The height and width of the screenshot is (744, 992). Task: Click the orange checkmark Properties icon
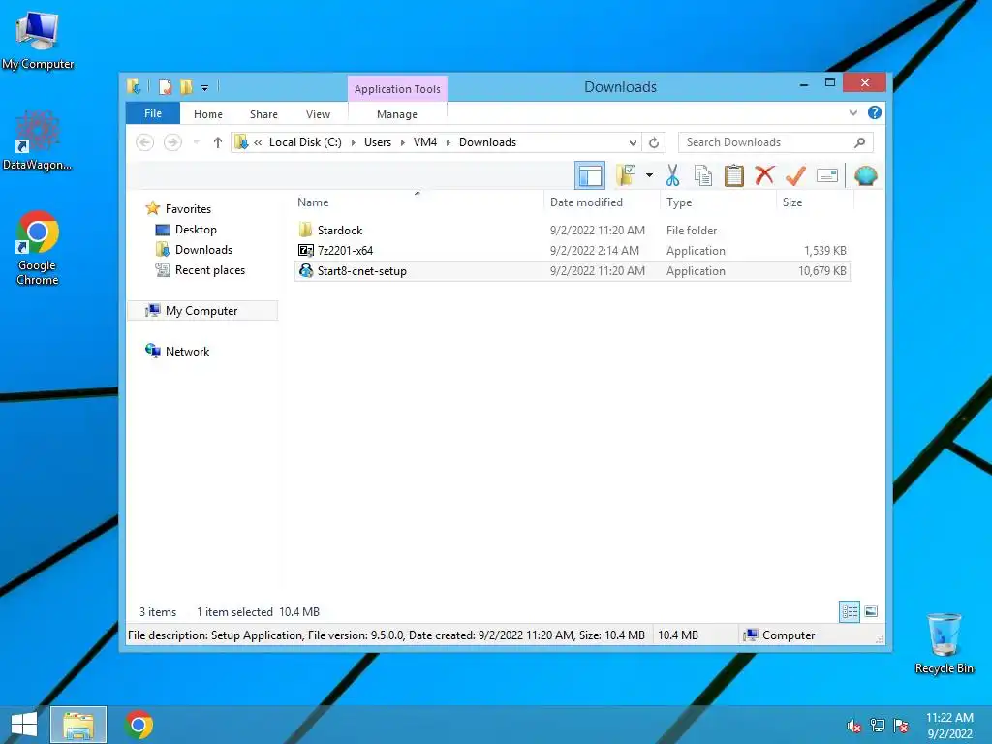click(796, 175)
